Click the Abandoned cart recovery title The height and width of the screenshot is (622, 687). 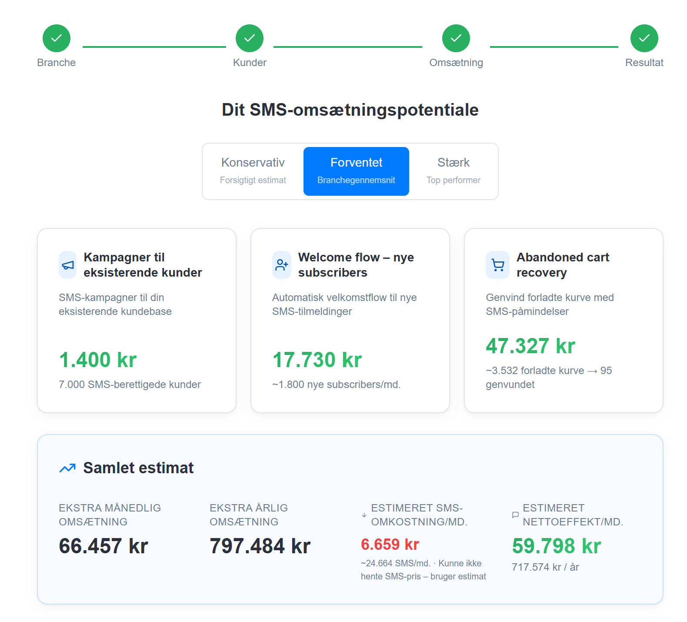563,265
